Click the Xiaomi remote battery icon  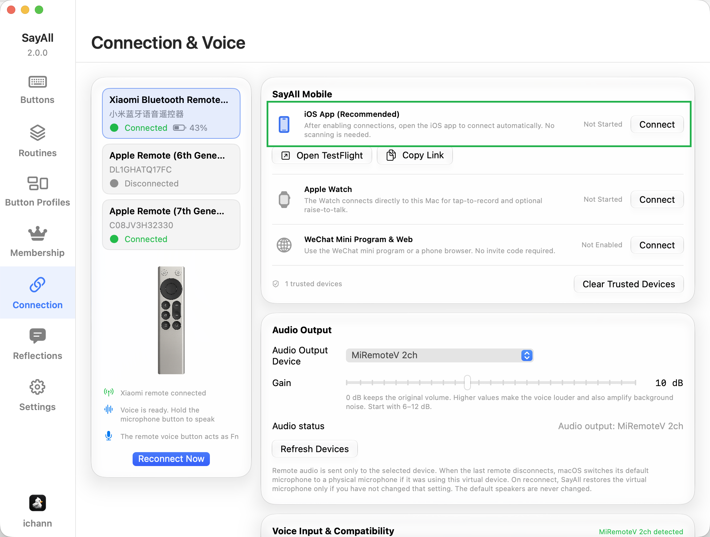click(180, 128)
